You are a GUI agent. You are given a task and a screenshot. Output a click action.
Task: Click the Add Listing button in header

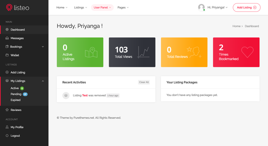pos(247,8)
